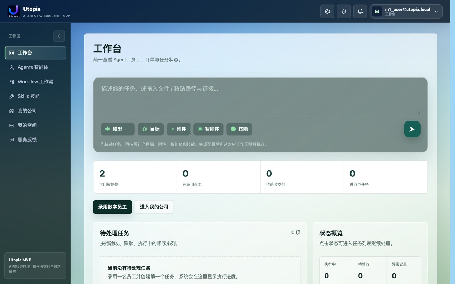Expand m1_user account dropdown chevron

[x=436, y=12]
